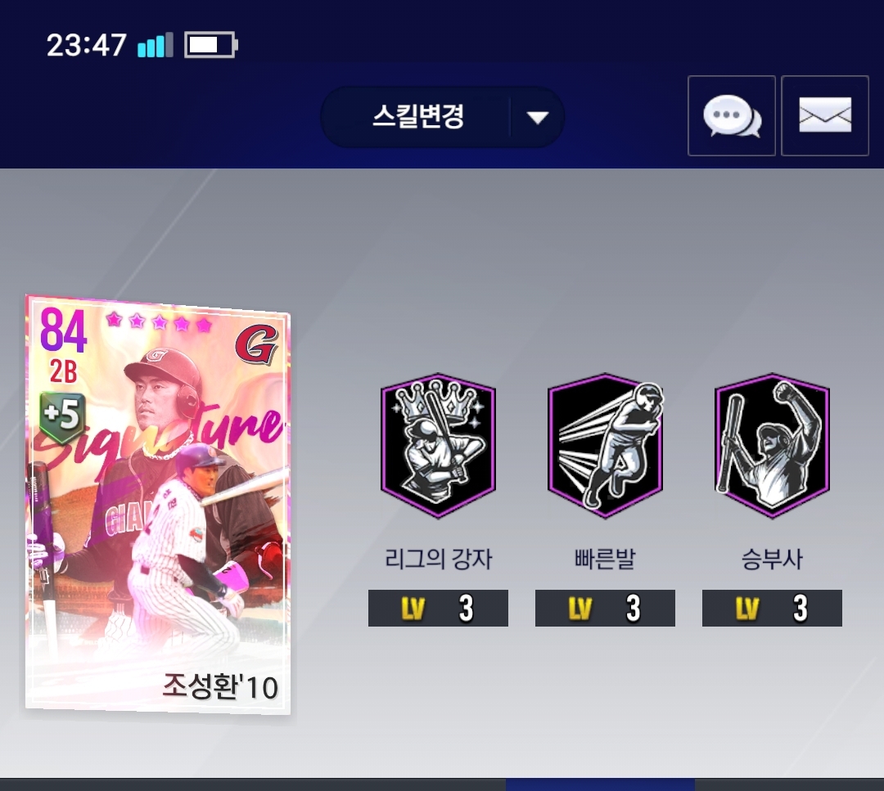Image resolution: width=884 pixels, height=791 pixels.
Task: Click the 84 overall rating on card
Action: (63, 331)
